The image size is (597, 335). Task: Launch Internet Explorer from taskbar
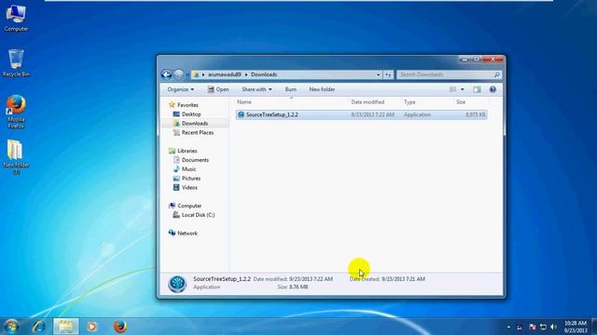point(38,327)
